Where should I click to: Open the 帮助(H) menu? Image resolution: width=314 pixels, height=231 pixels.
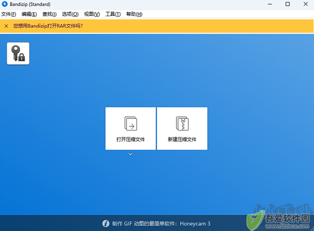[x=134, y=14]
